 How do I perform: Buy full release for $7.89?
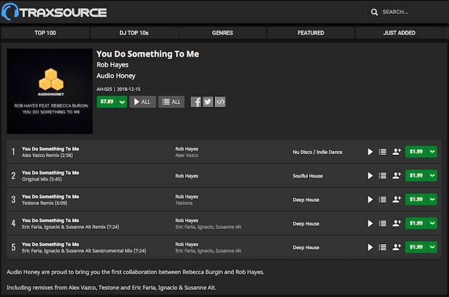point(107,102)
